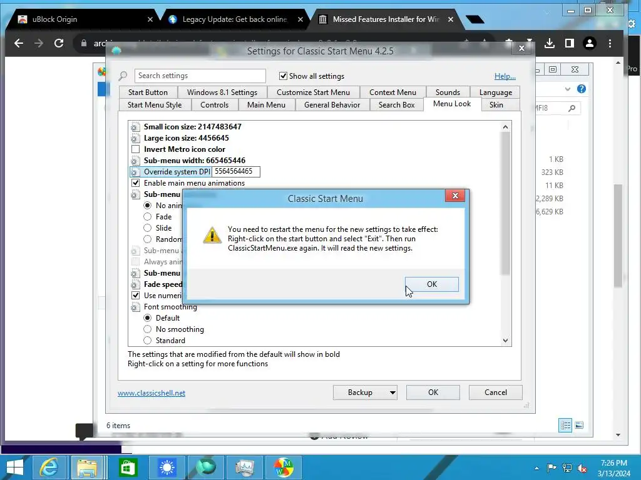This screenshot has width=641, height=480.
Task: Toggle the browser side panel icon
Action: pos(570,43)
